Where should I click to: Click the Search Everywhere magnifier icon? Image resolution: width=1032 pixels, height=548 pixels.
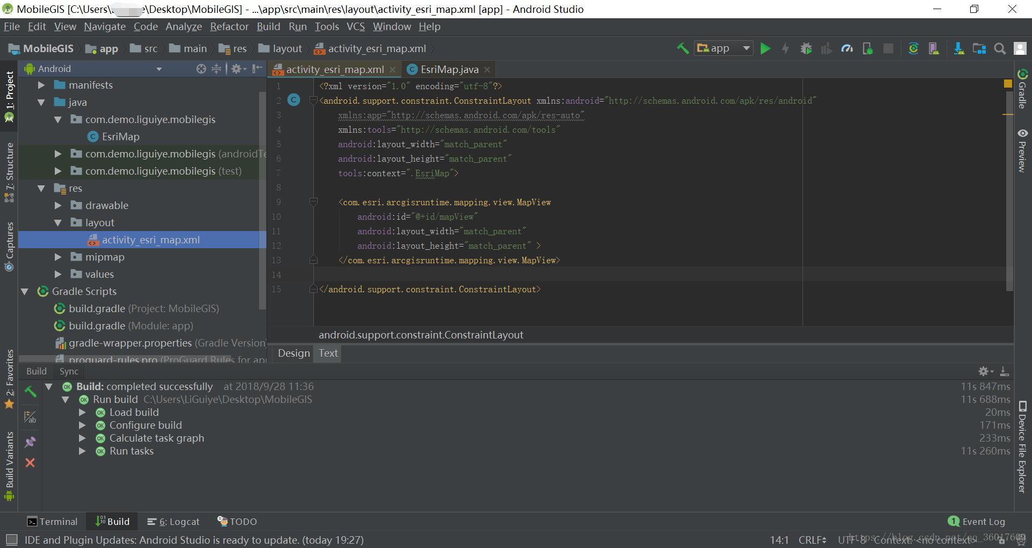point(1000,49)
